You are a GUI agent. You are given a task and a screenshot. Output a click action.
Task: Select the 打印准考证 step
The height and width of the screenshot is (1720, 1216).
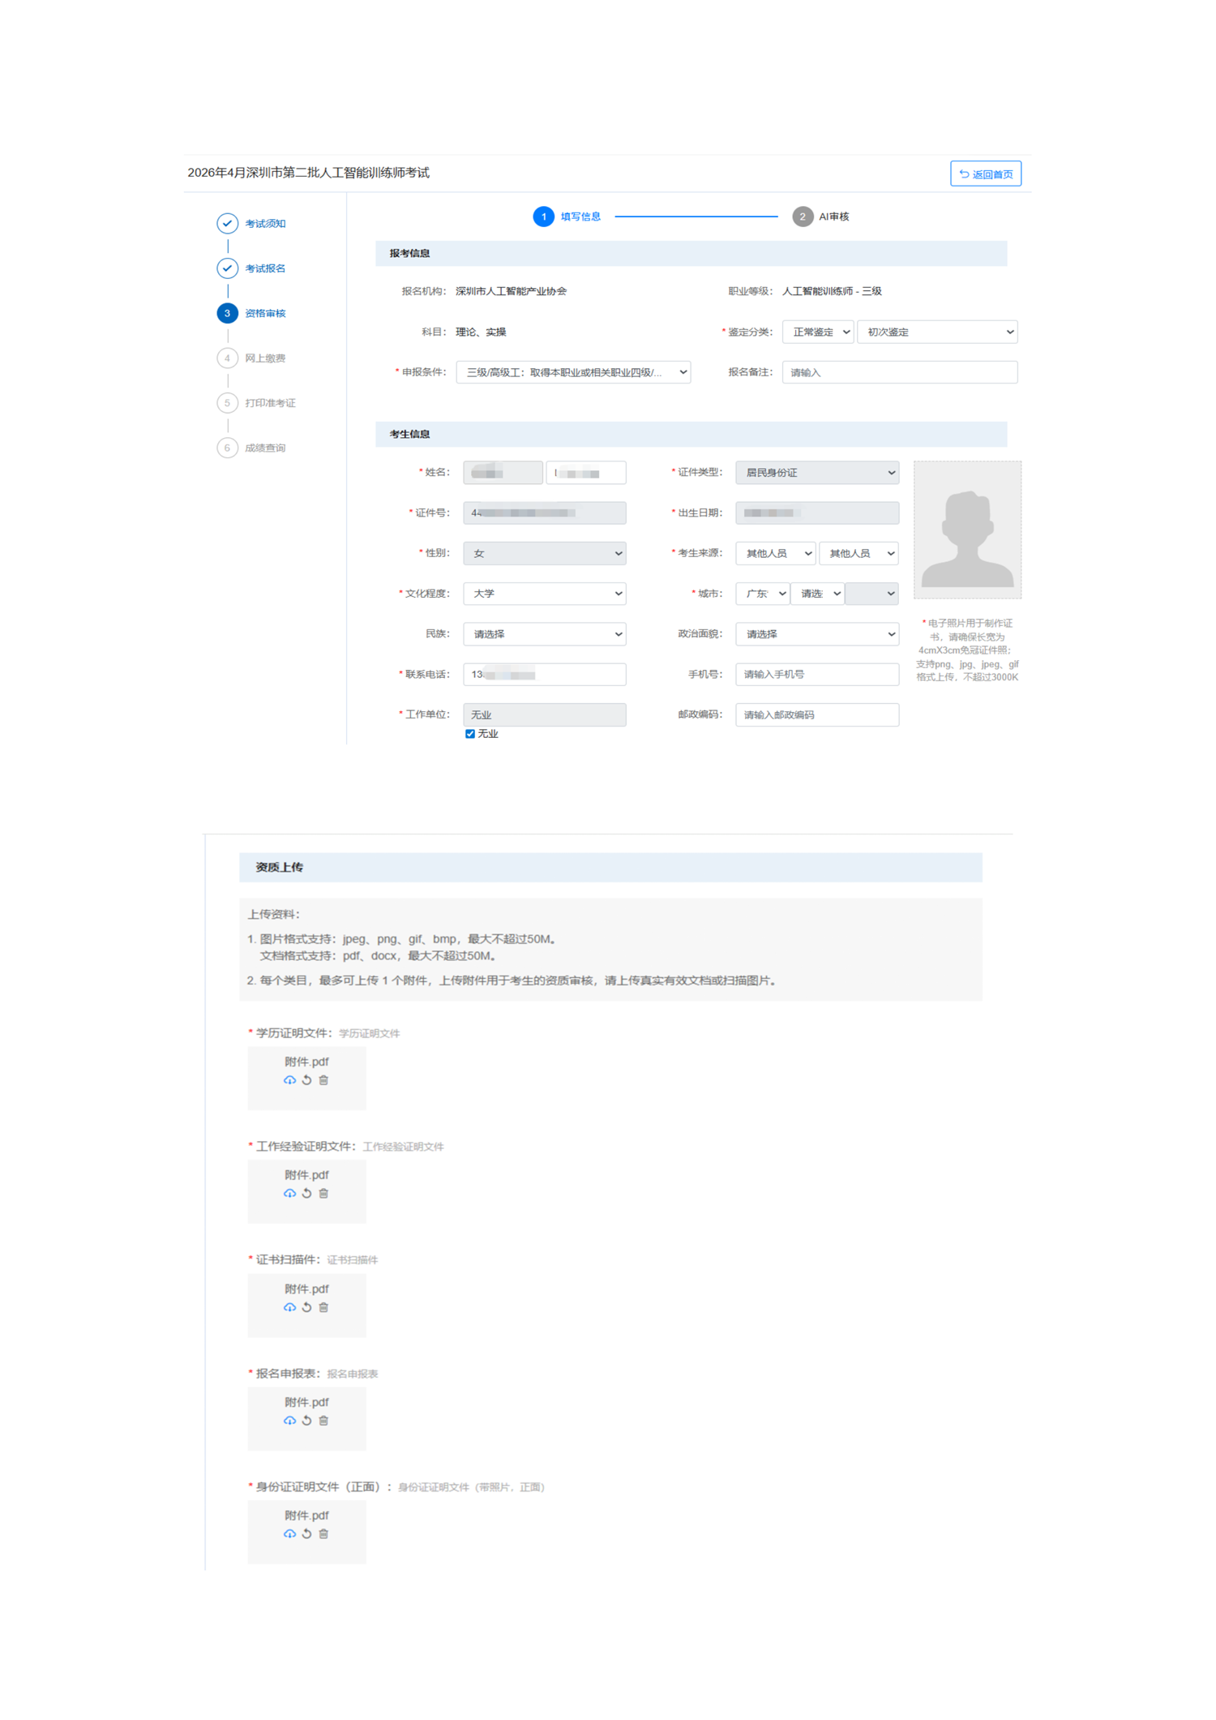pos(256,402)
